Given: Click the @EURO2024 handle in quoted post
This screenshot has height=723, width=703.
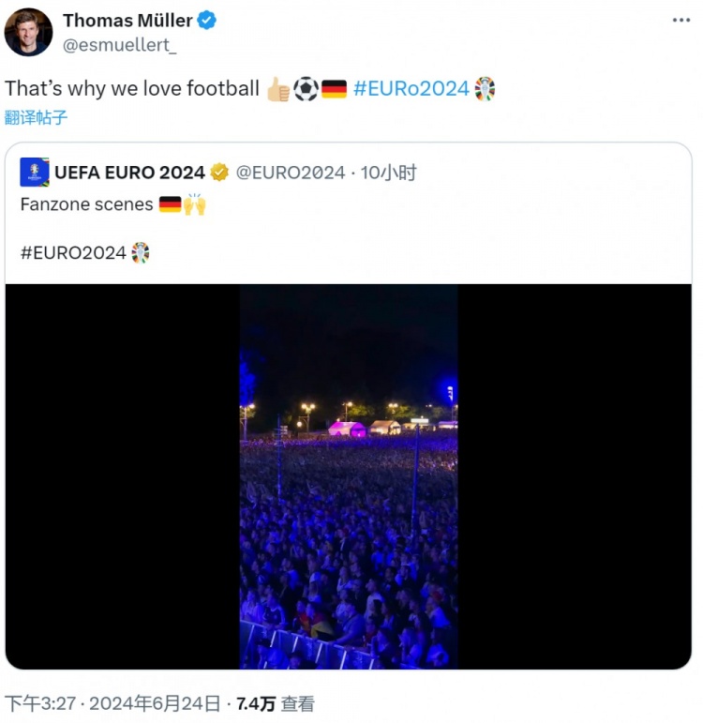Looking at the screenshot, I should pos(291,173).
